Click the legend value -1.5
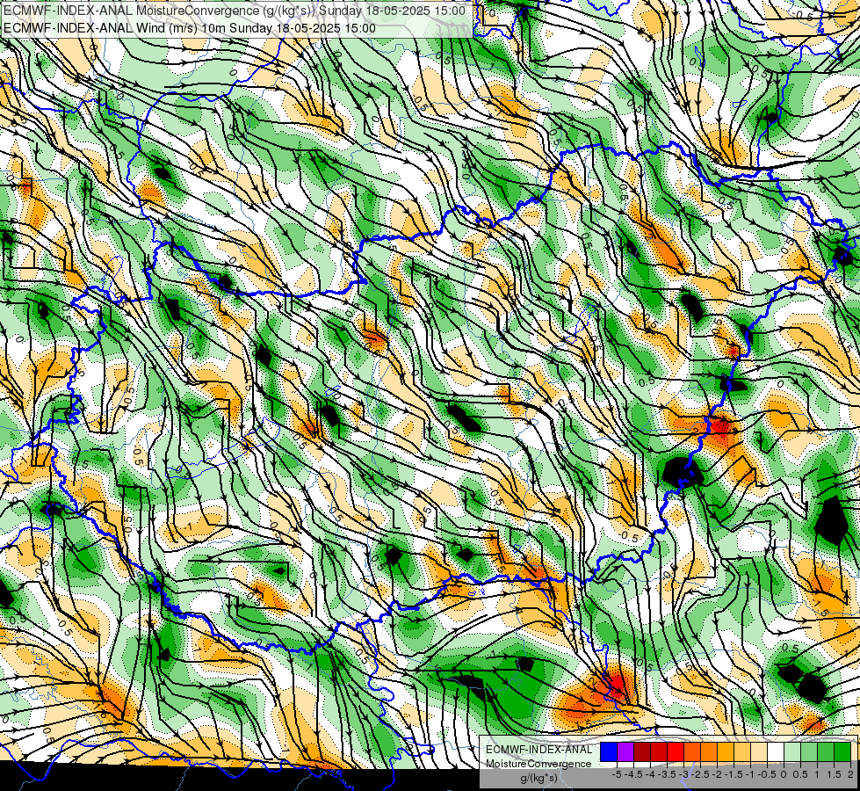The image size is (860, 791). tap(734, 774)
